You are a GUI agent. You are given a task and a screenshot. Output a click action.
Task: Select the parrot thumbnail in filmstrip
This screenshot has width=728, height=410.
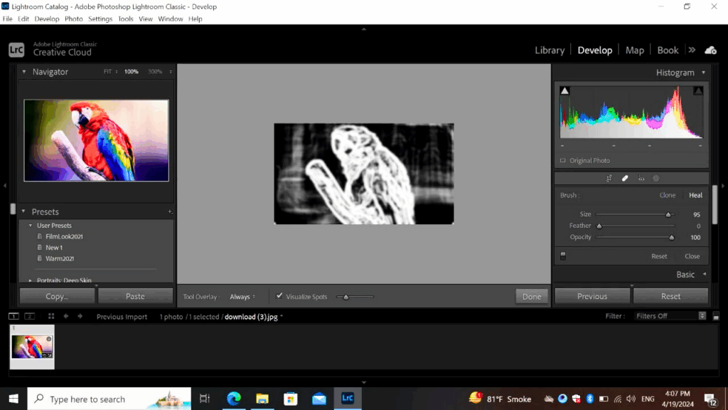coord(32,347)
